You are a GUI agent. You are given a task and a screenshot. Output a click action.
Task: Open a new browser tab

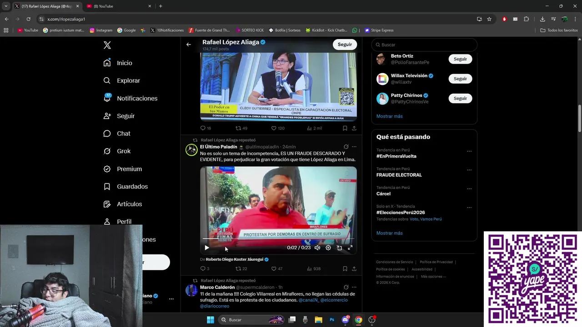click(x=161, y=6)
